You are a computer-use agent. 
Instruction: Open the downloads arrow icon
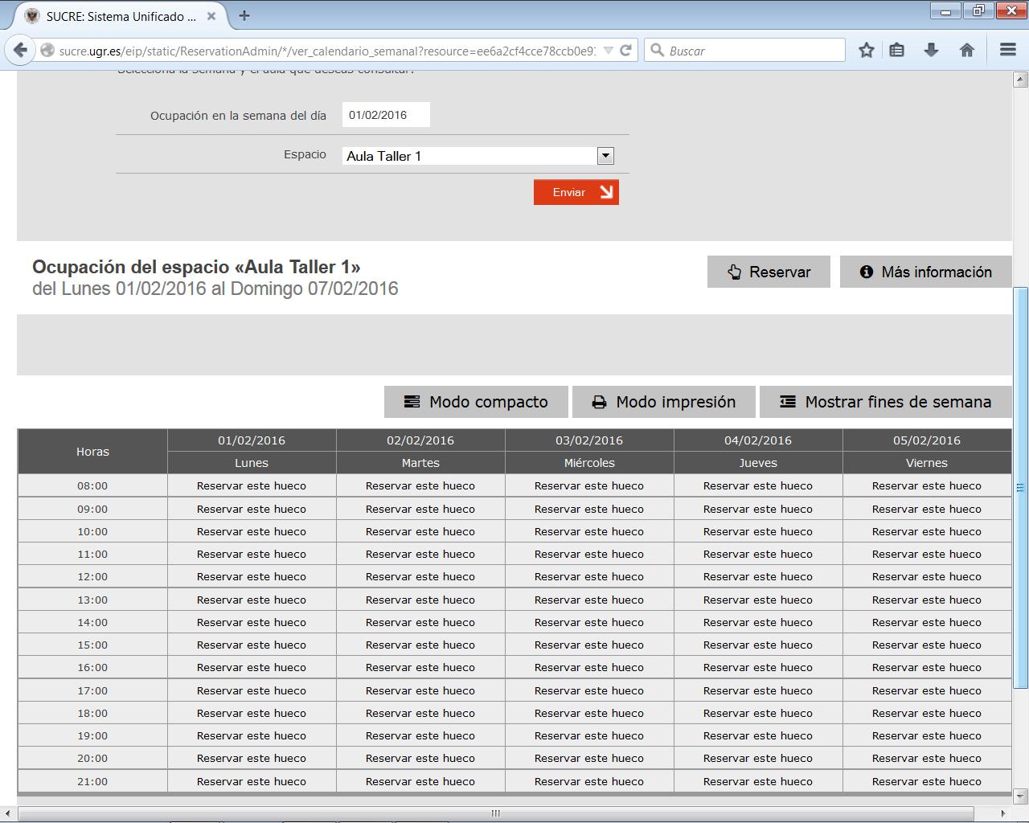[x=931, y=50]
